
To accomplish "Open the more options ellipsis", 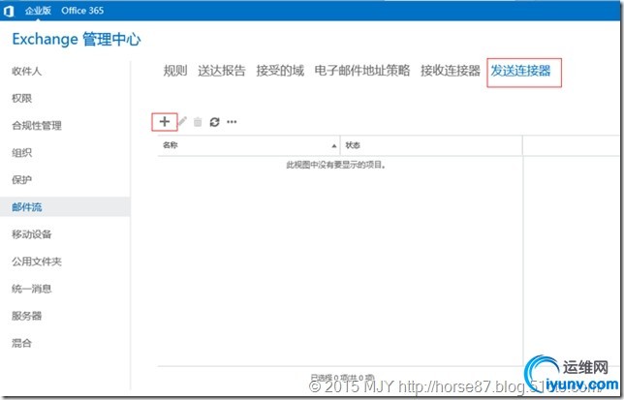I will (x=232, y=122).
